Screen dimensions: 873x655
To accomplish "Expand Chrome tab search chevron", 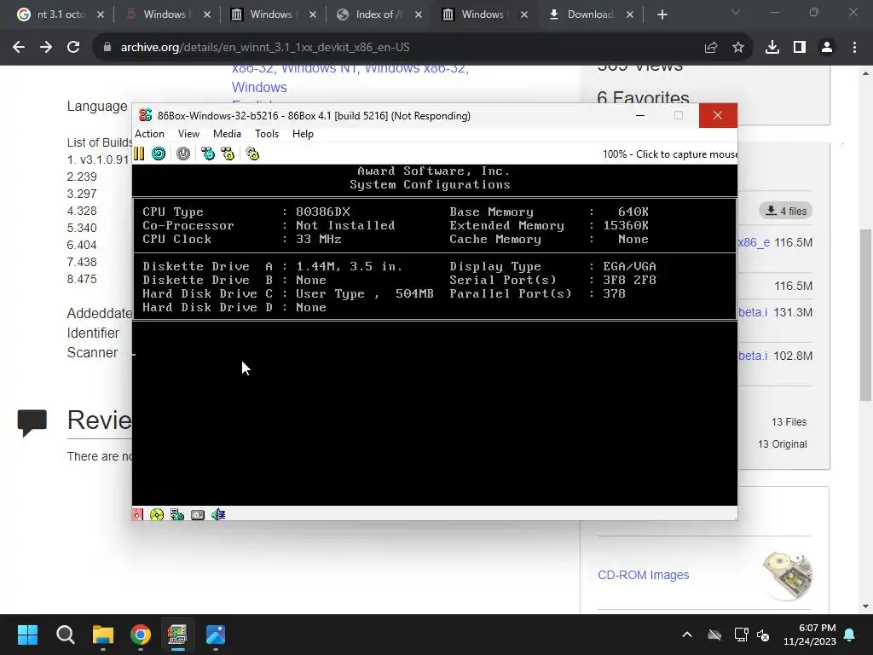I will click(x=736, y=12).
